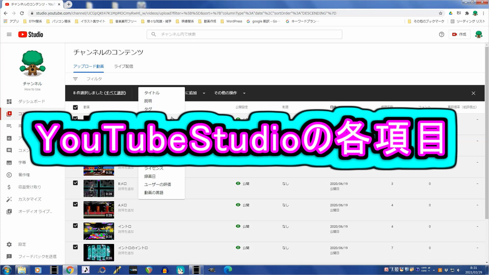
Task: Open the リーディング リスト button
Action: 468,21
